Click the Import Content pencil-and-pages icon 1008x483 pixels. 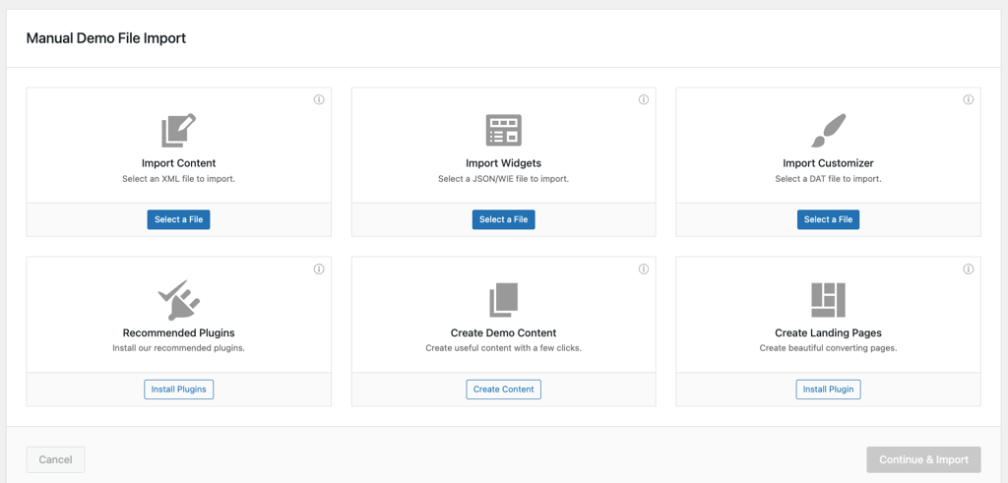coord(178,131)
